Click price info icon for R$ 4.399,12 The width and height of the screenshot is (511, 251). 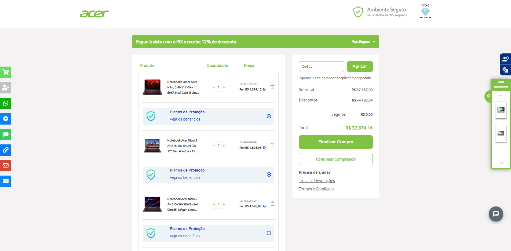[264, 89]
